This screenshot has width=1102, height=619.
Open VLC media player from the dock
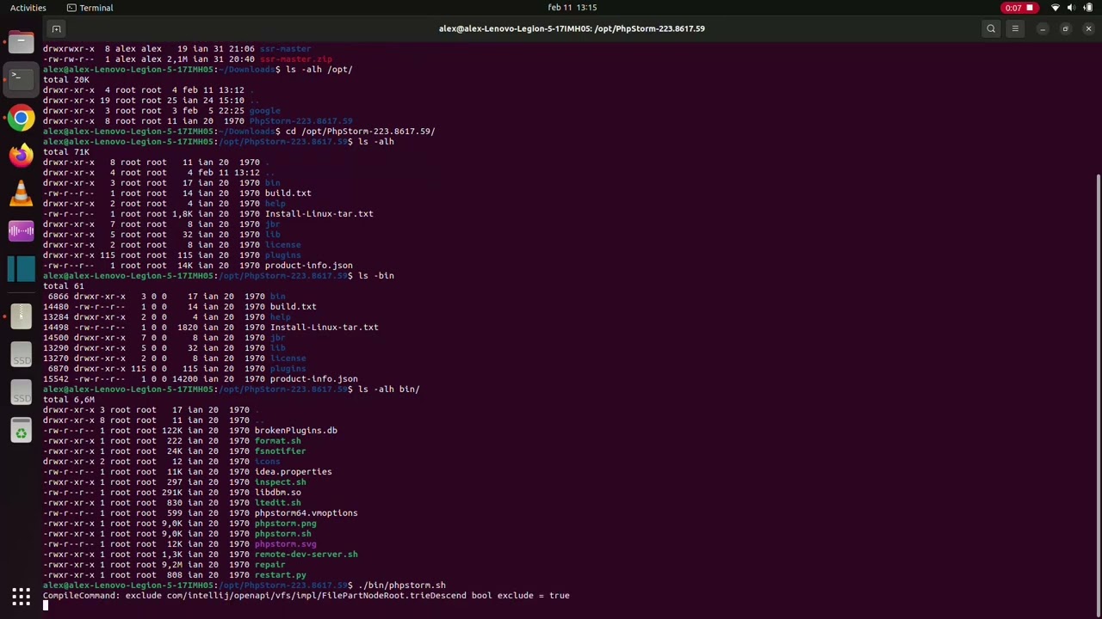[x=21, y=193]
